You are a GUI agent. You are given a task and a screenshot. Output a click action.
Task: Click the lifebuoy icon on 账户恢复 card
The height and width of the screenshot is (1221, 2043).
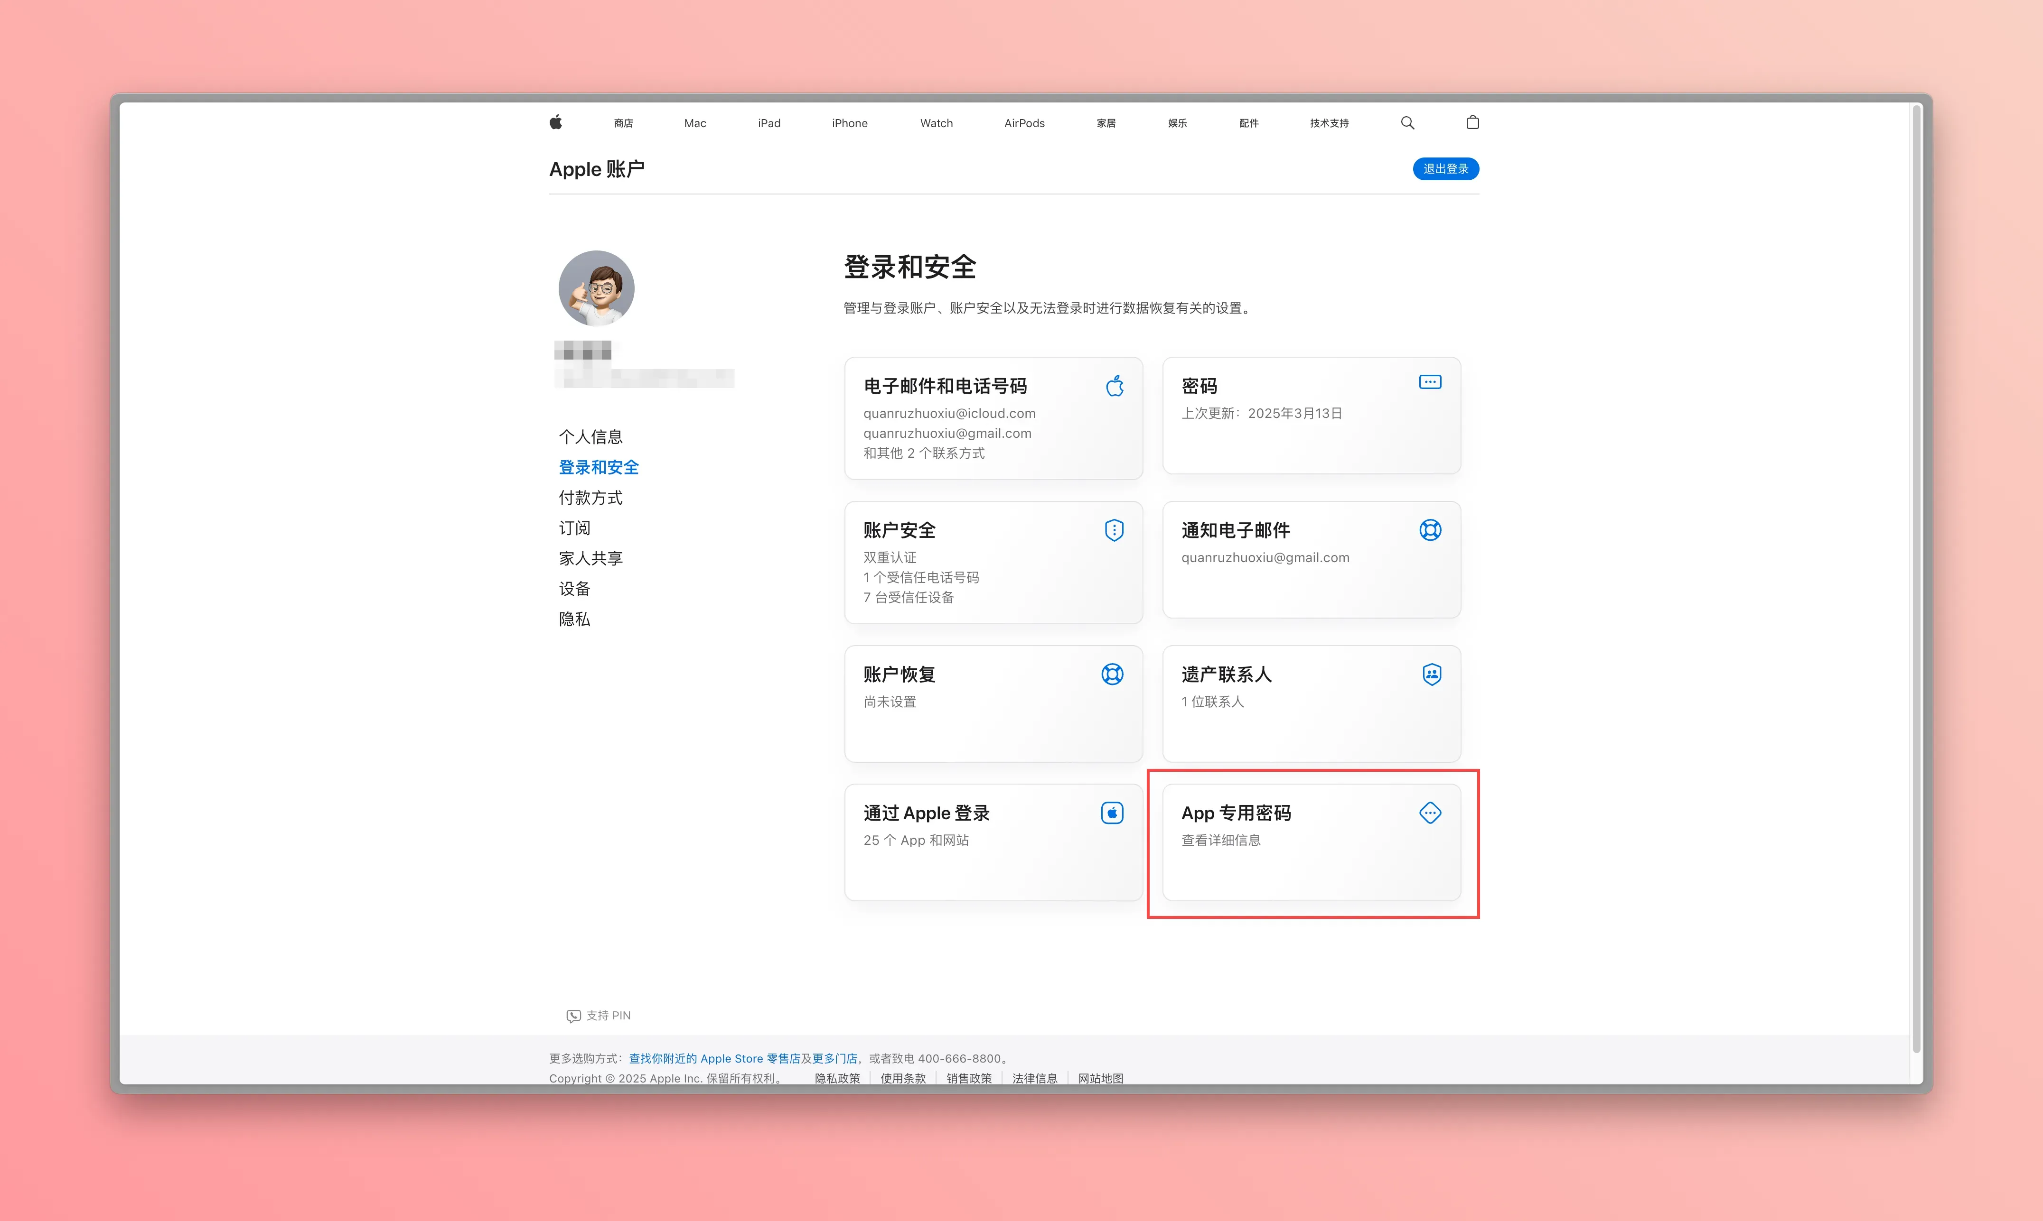(1112, 674)
